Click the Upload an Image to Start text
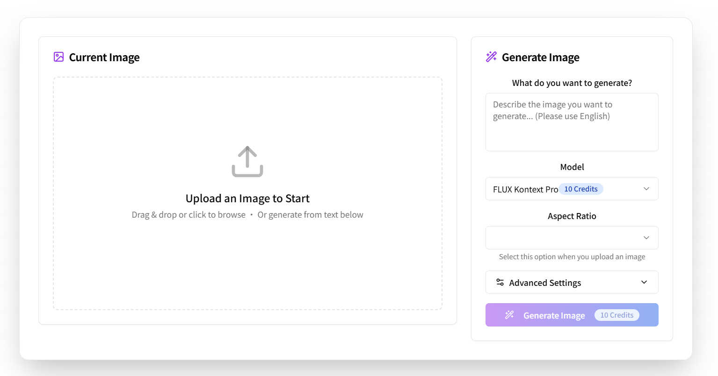Viewport: 718px width, 376px height. click(x=247, y=198)
